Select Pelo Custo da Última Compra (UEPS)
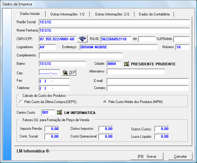Screen dimensions: 197x163 (21, 102)
